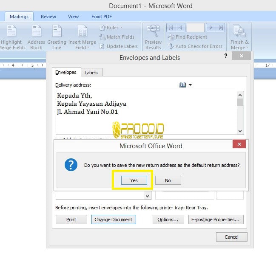Click Cancel in Envelopes and Labels
The width and height of the screenshot is (276, 259).
(232, 237)
